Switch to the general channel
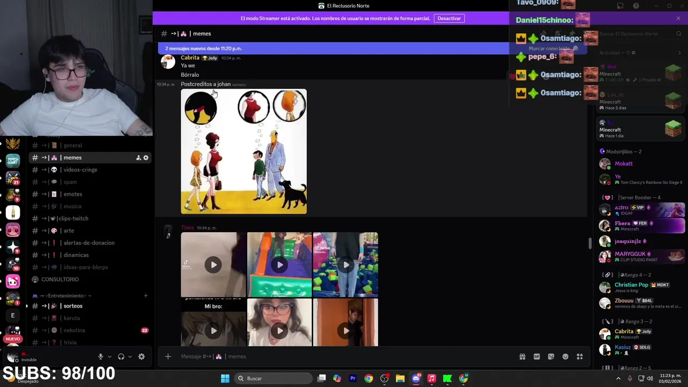688x387 pixels. coord(90,145)
